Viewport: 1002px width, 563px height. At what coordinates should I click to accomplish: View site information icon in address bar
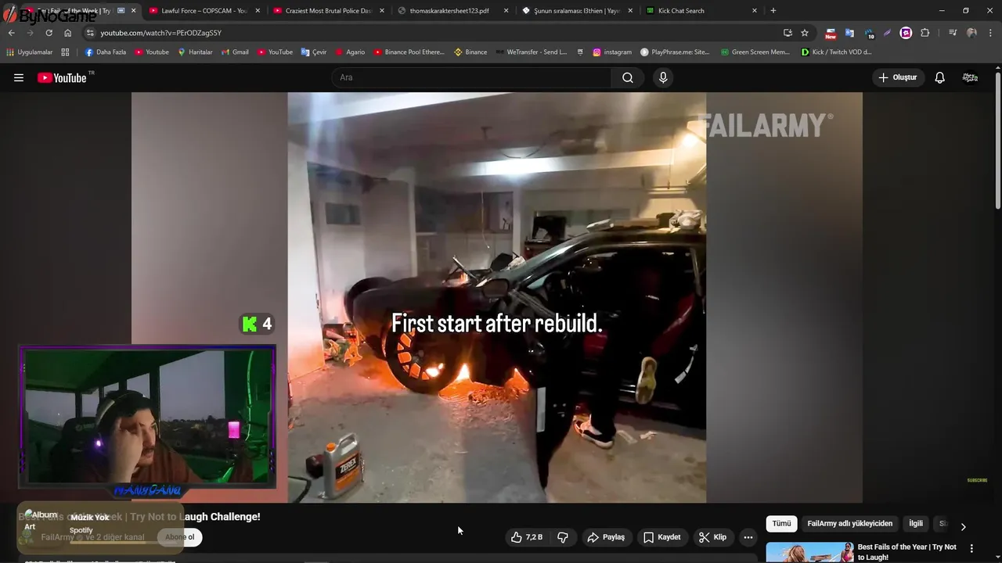90,33
